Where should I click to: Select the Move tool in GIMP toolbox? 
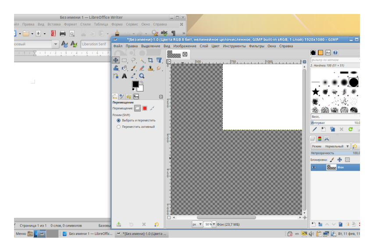point(116,60)
